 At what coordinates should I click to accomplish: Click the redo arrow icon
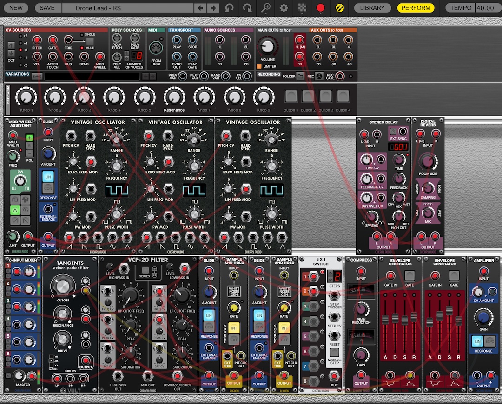(x=247, y=8)
